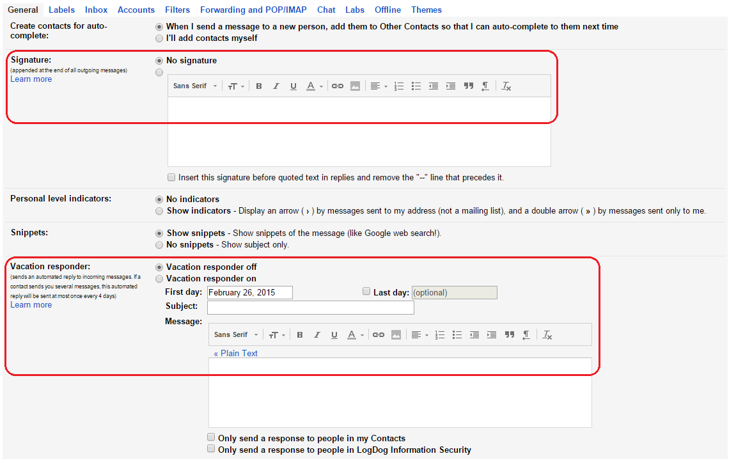Insert a link in the vacation message

tap(379, 335)
